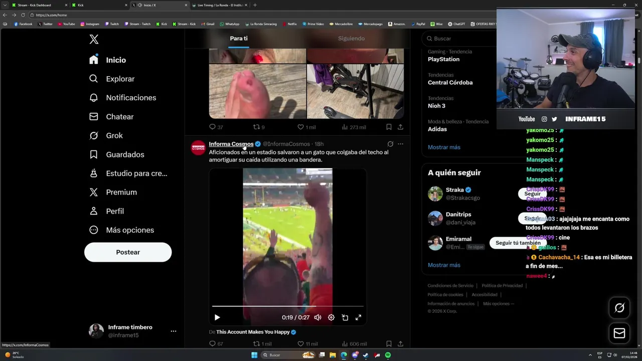Image resolution: width=642 pixels, height=361 pixels.
Task: Open Estudio para creadores item
Action: pyautogui.click(x=128, y=173)
